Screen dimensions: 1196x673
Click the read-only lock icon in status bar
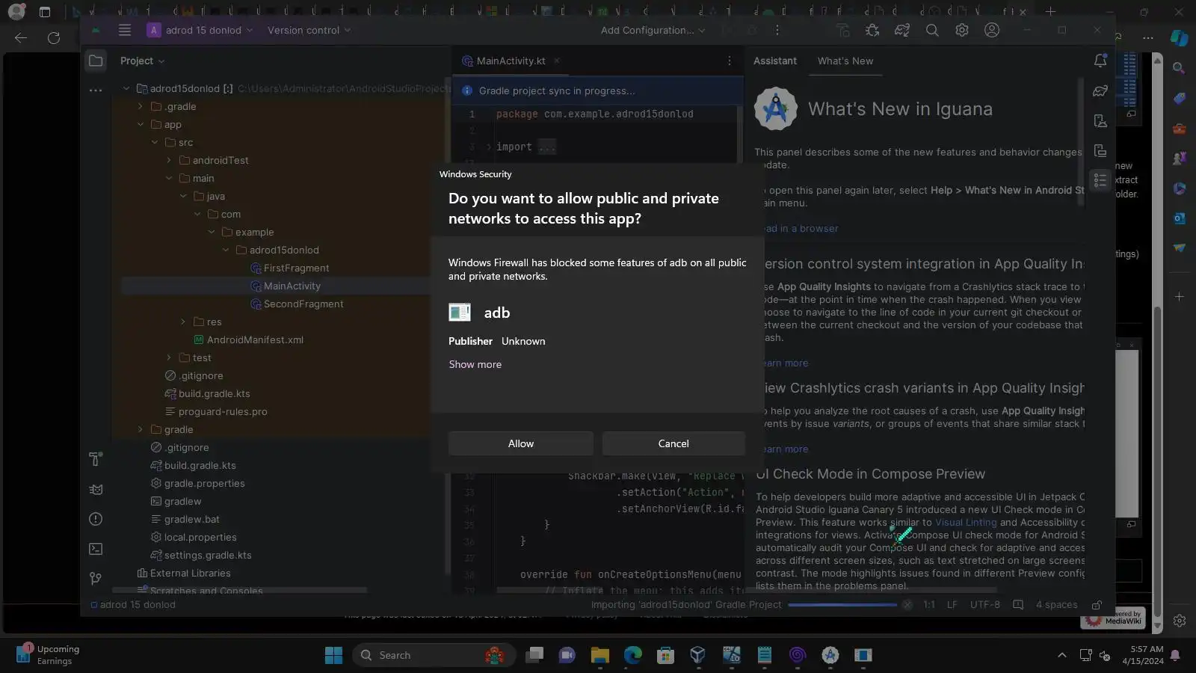pos(1097,605)
